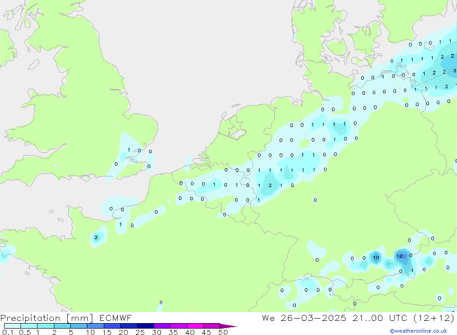Click the '21..00' time text
The width and height of the screenshot is (457, 335).
(x=367, y=318)
